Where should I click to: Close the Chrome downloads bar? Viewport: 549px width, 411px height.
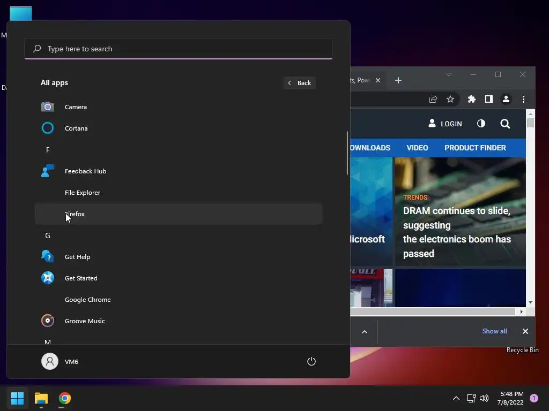tap(525, 331)
